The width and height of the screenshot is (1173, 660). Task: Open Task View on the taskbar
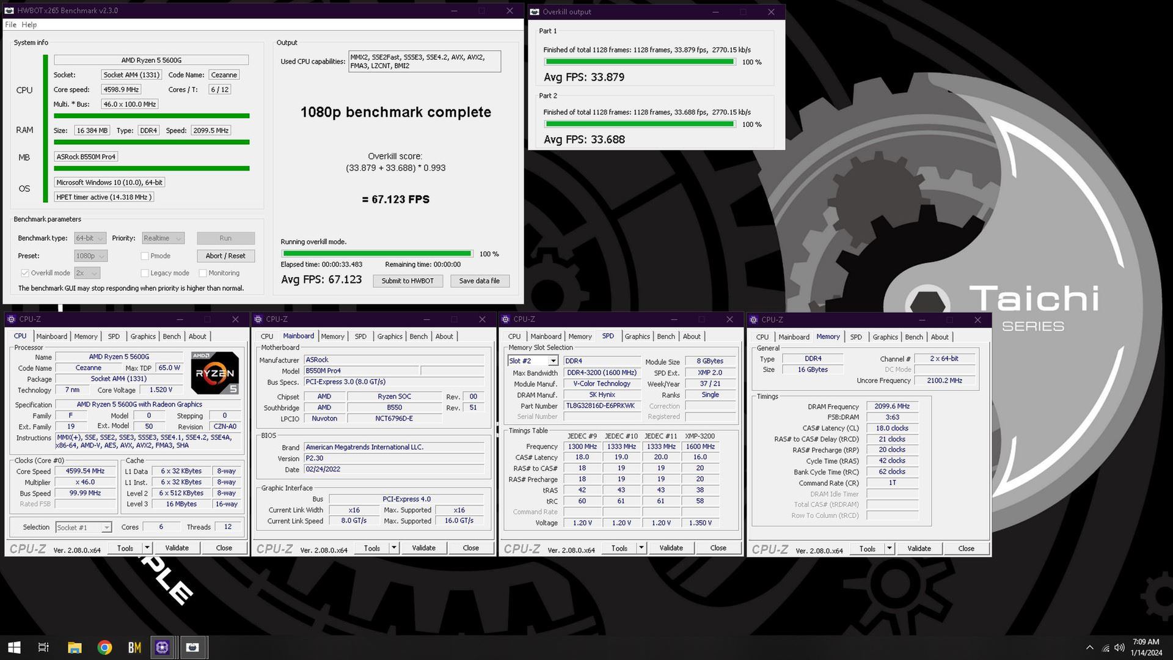(x=43, y=647)
